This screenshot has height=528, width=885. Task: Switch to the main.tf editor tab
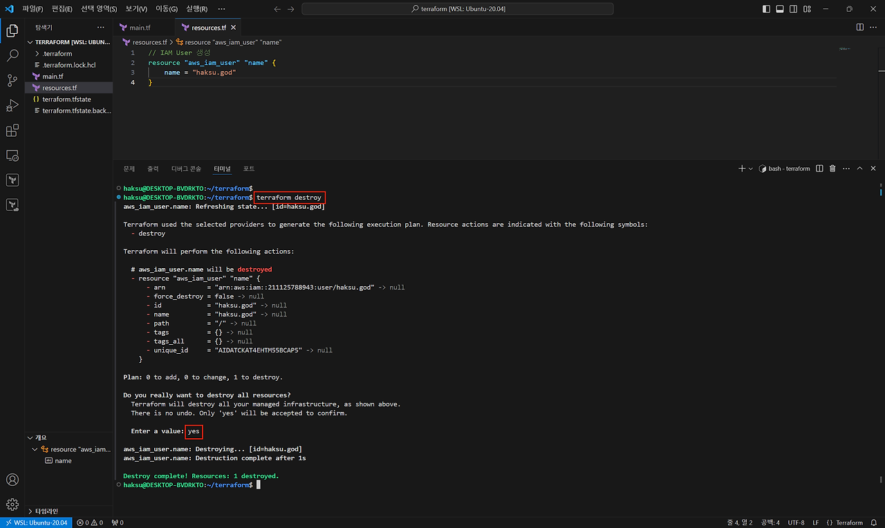[139, 28]
